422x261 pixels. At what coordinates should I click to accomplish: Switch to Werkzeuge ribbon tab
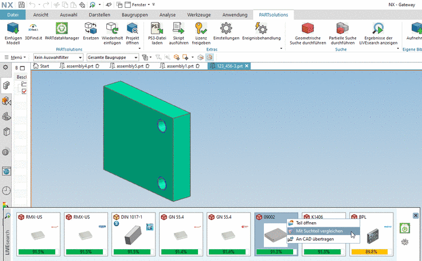coord(199,15)
